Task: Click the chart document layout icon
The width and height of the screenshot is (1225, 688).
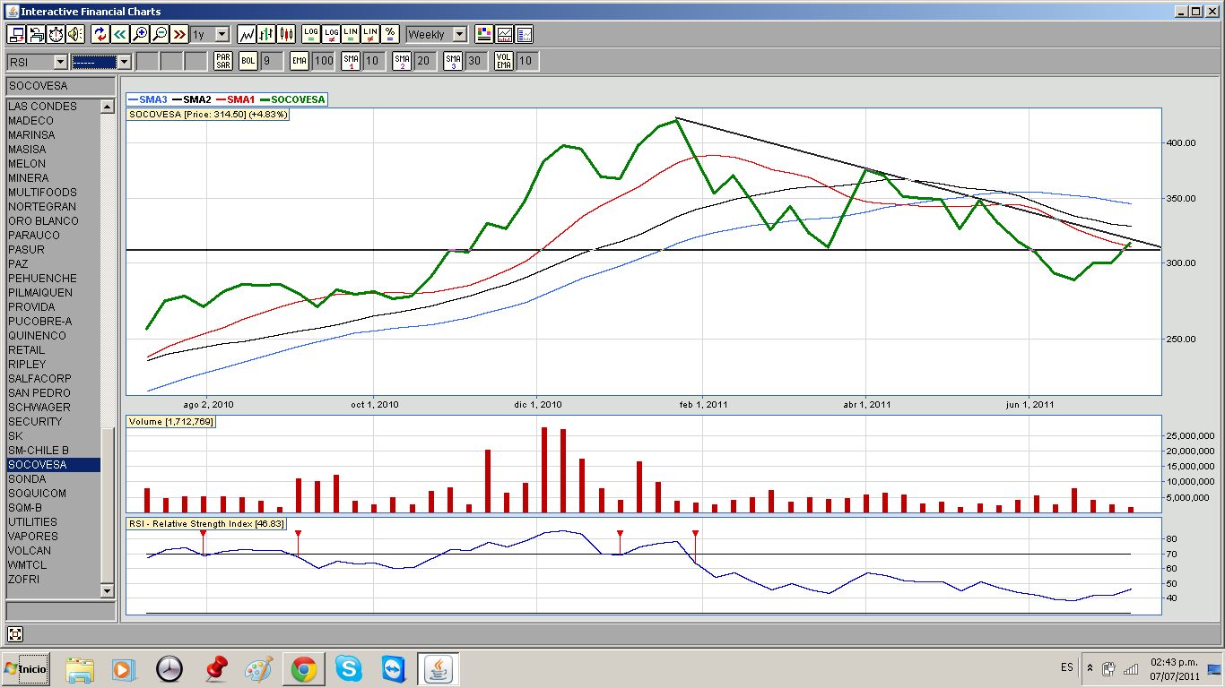Action: (x=524, y=34)
